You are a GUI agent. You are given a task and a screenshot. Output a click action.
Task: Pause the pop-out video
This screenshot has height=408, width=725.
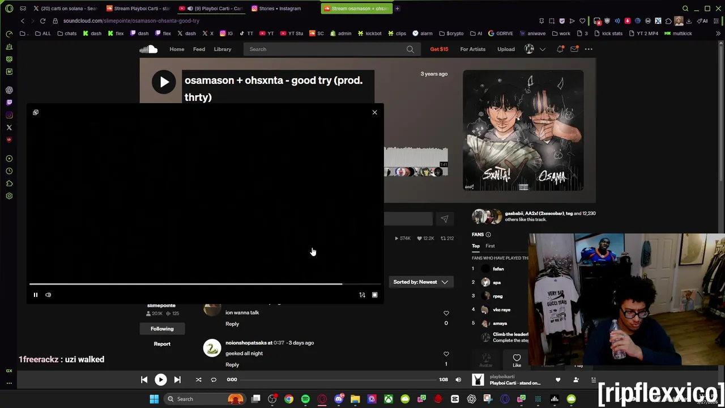click(35, 295)
